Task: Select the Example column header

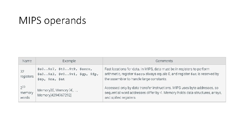Action: pyautogui.click(x=69, y=61)
